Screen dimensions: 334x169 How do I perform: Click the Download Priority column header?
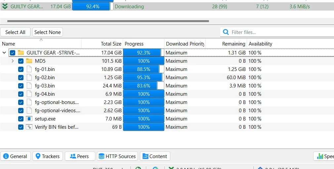185,44
